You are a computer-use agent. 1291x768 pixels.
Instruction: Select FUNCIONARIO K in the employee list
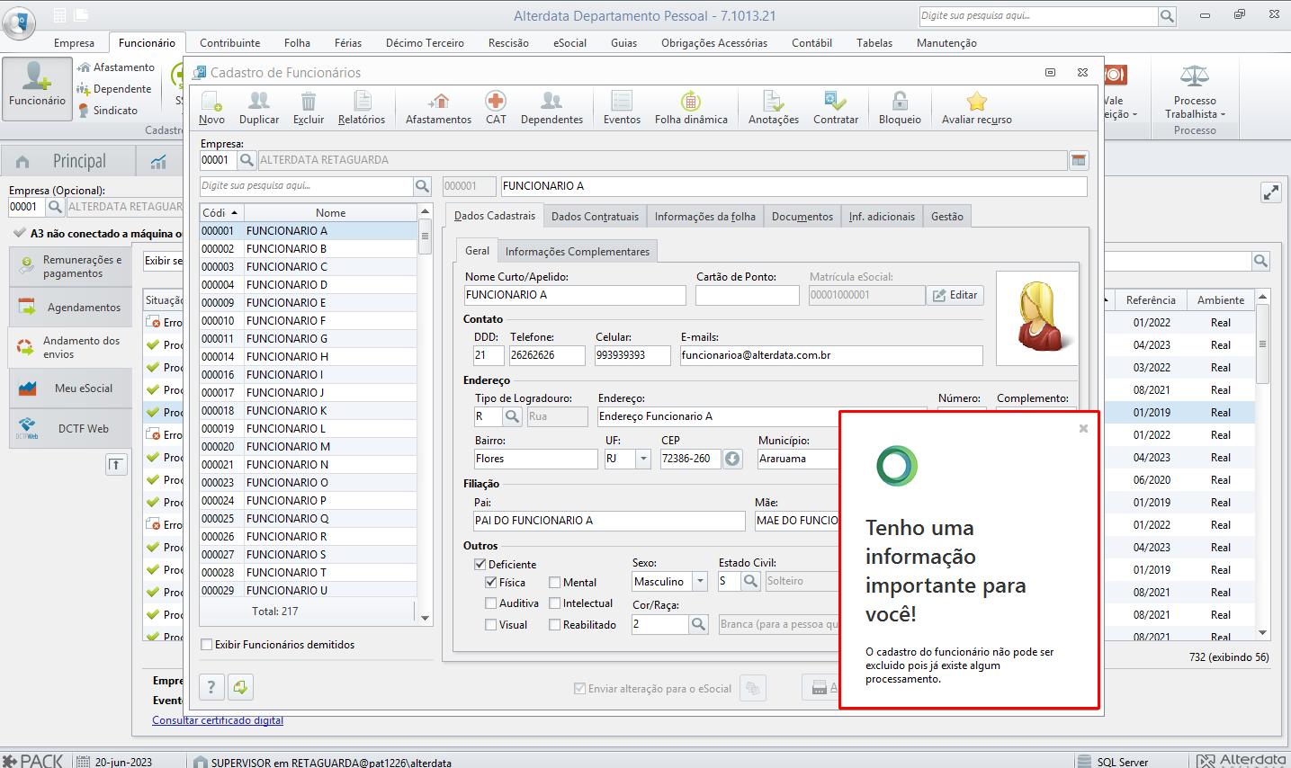pyautogui.click(x=308, y=411)
